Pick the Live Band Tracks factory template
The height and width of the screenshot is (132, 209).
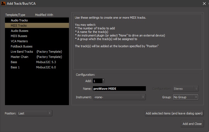(37, 52)
